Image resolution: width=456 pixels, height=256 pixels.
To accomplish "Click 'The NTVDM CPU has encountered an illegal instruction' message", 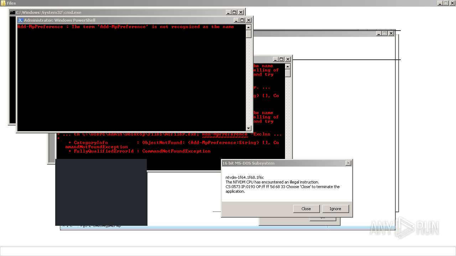I will (272, 182).
